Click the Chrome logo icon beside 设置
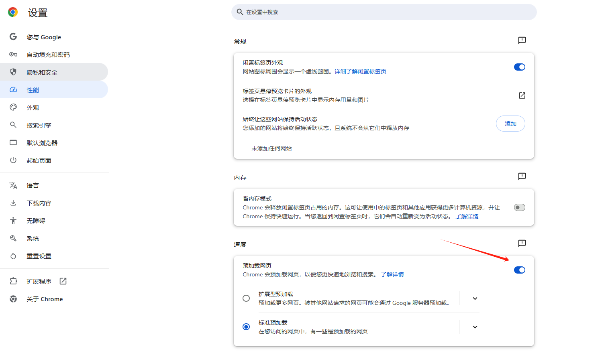Viewport: 606px width, 351px height. click(13, 12)
